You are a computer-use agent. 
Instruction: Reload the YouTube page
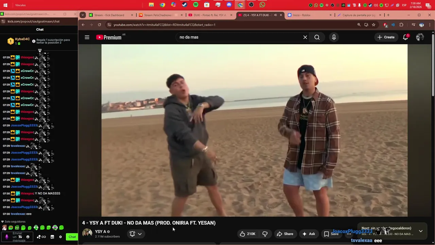[x=99, y=25]
